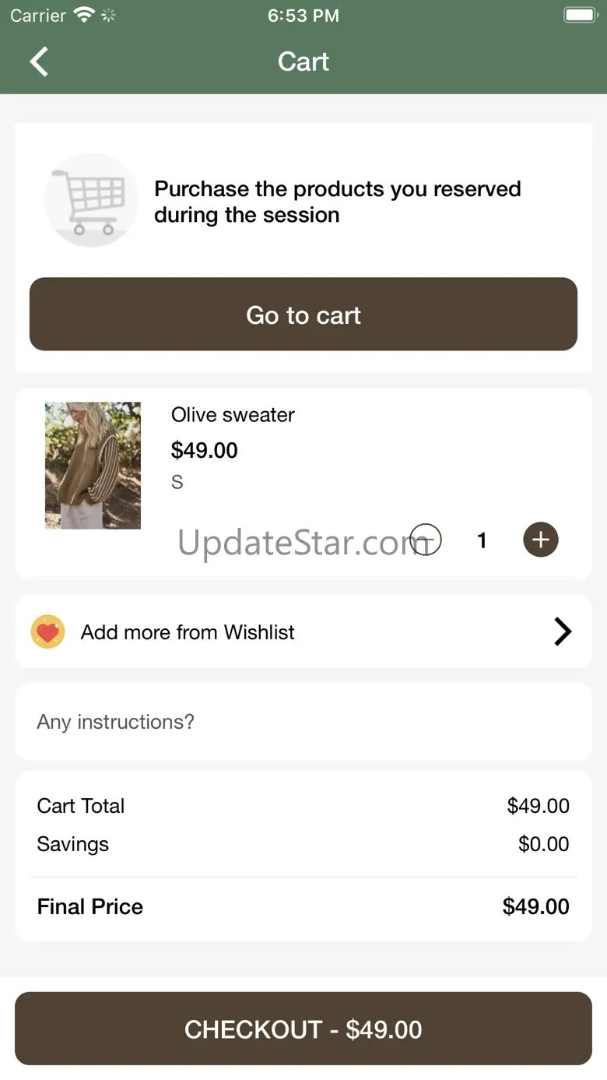Tap the Wishlist heart icon

(x=47, y=632)
